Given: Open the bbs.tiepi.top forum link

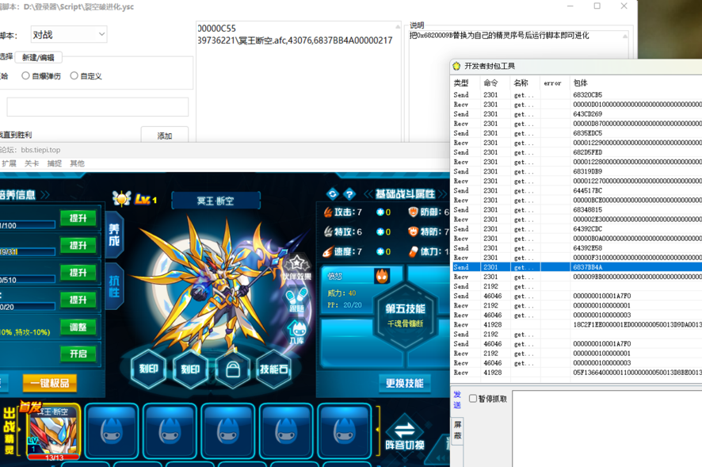Looking at the screenshot, I should coord(40,150).
